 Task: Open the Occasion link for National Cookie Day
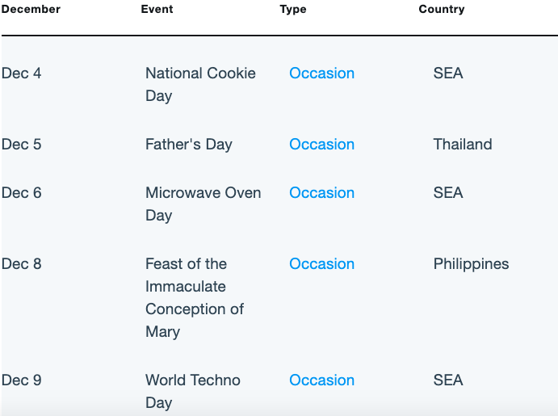click(321, 74)
